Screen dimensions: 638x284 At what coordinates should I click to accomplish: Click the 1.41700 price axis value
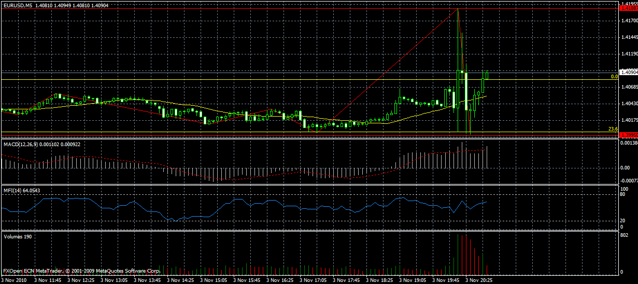[629, 21]
